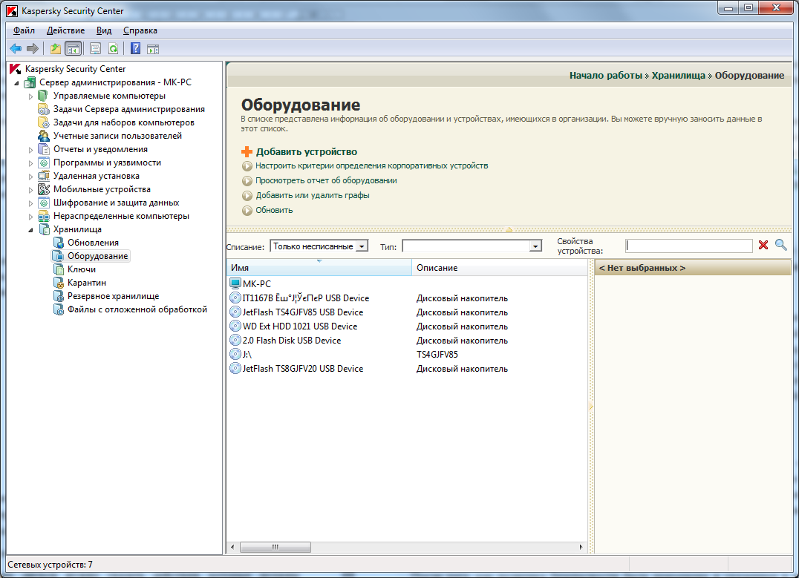Toggle the show/hide console tree button
The height and width of the screenshot is (578, 799).
pyautogui.click(x=73, y=49)
